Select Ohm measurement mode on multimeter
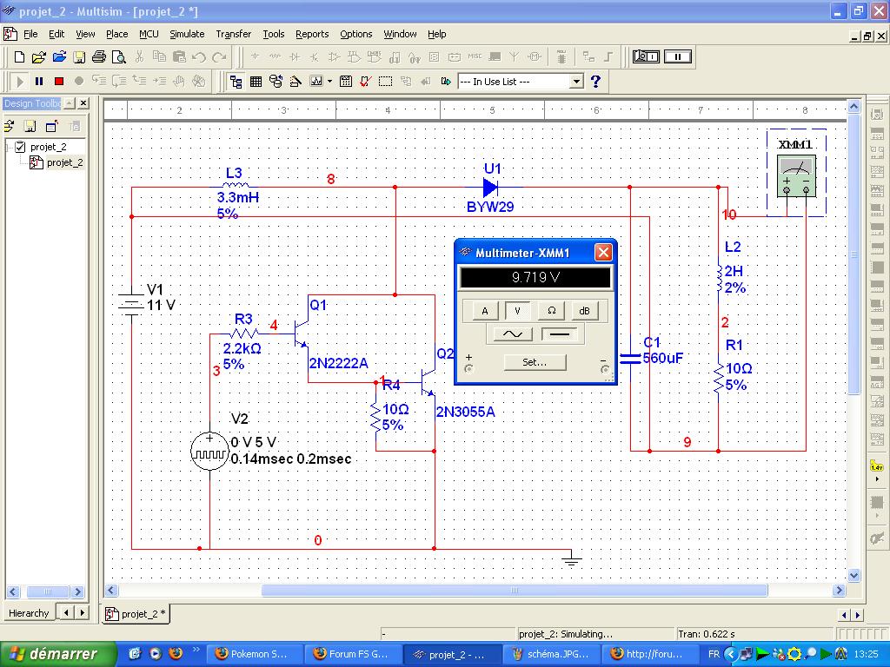The image size is (890, 667). [x=551, y=310]
